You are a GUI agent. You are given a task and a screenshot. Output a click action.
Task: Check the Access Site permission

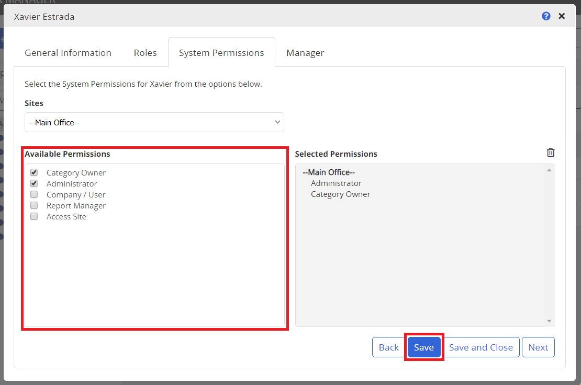33,216
